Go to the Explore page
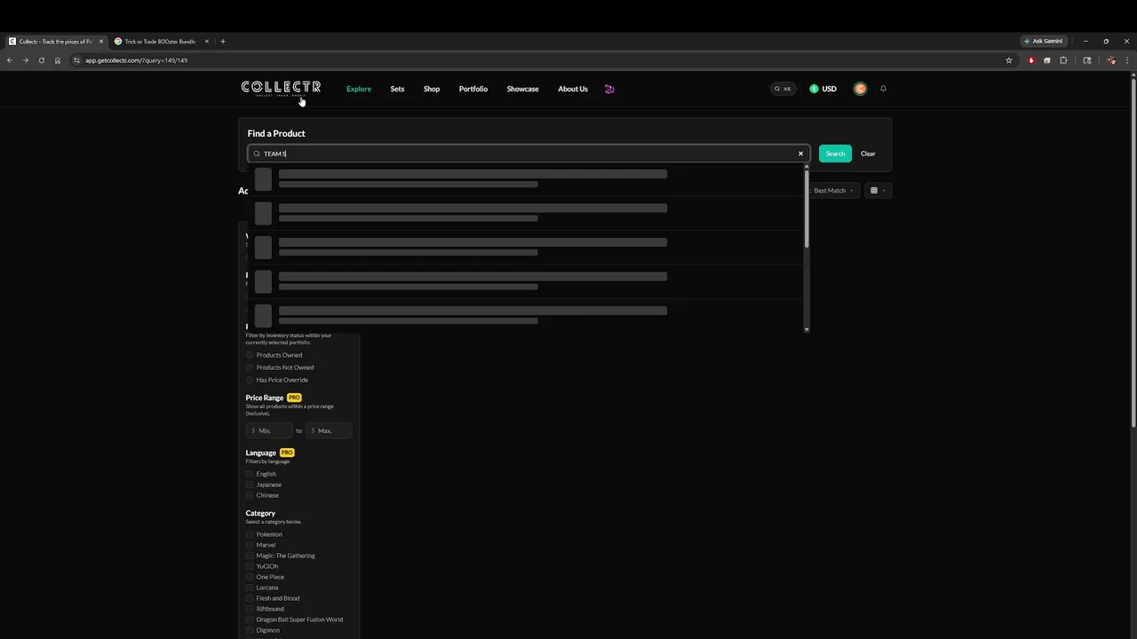 (x=359, y=89)
